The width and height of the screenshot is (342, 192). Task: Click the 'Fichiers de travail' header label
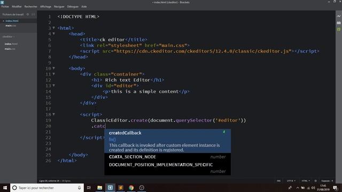pos(13,14)
